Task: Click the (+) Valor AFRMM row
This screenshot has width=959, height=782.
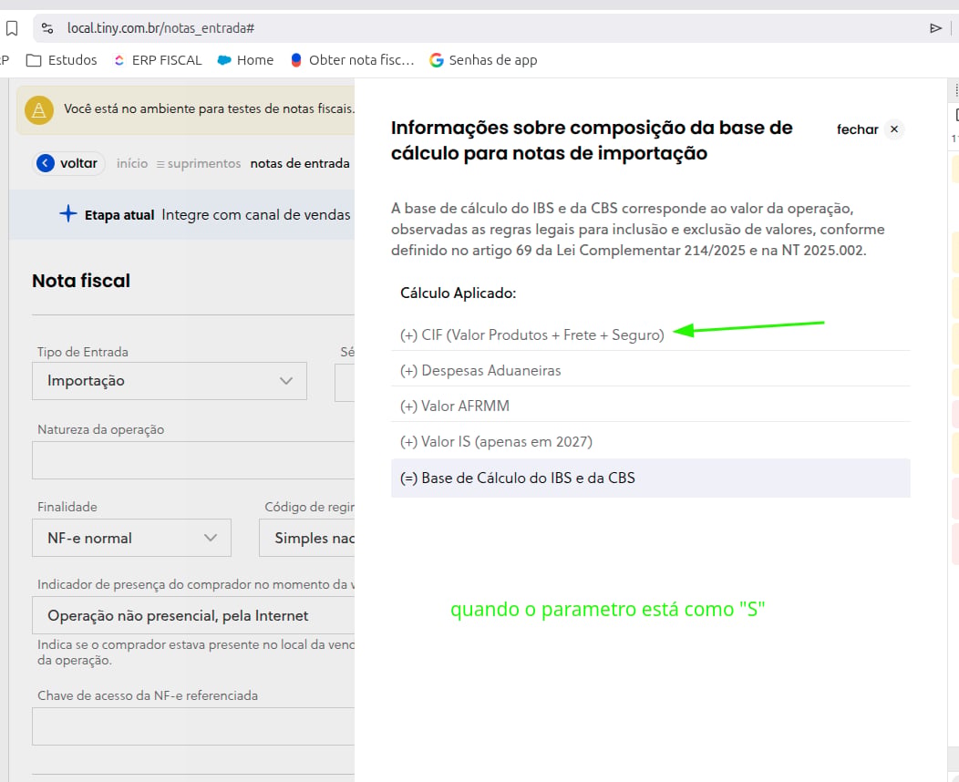Action: 650,406
